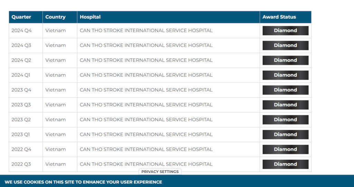Click the Diamond badge for 2024 Q1
This screenshot has width=354, height=187.
[x=285, y=75]
